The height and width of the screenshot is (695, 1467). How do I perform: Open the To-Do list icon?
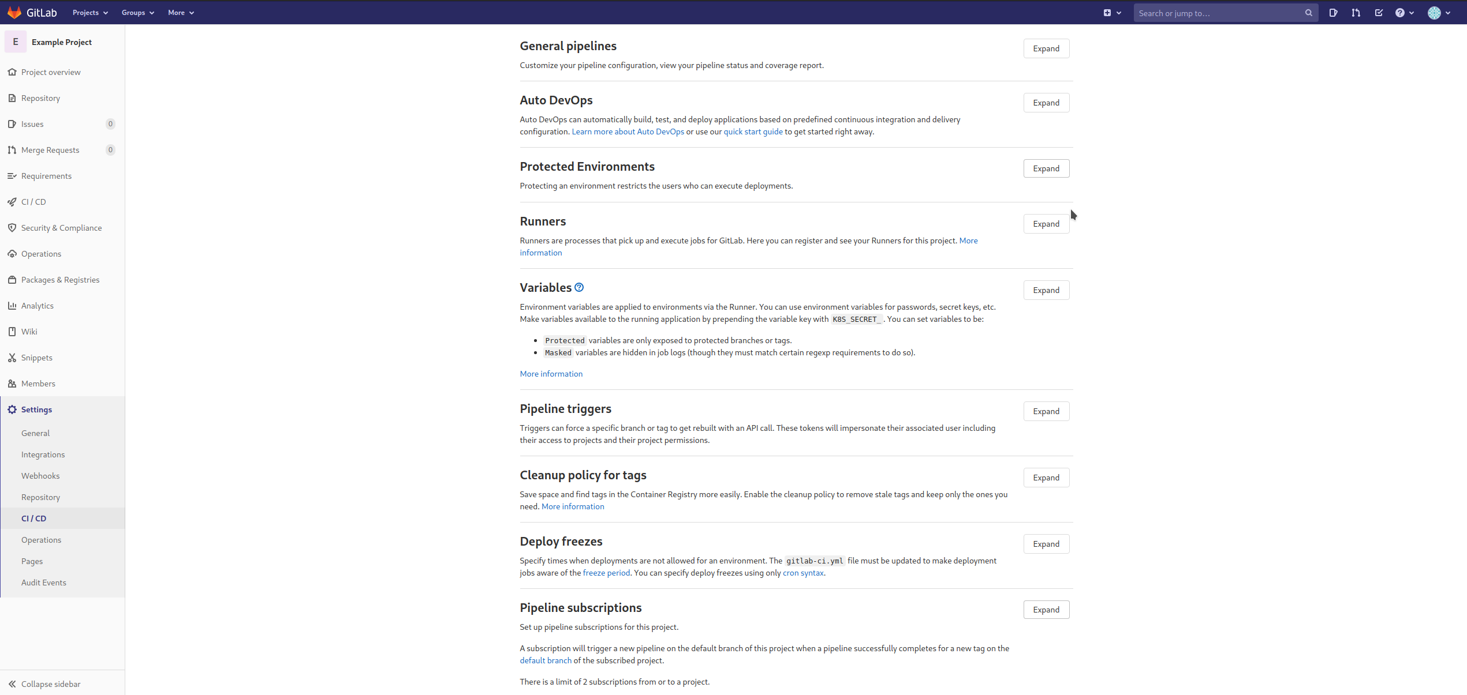coord(1379,13)
